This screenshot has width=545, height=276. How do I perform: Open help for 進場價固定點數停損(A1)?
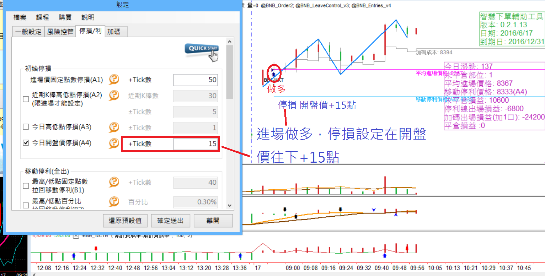click(114, 79)
